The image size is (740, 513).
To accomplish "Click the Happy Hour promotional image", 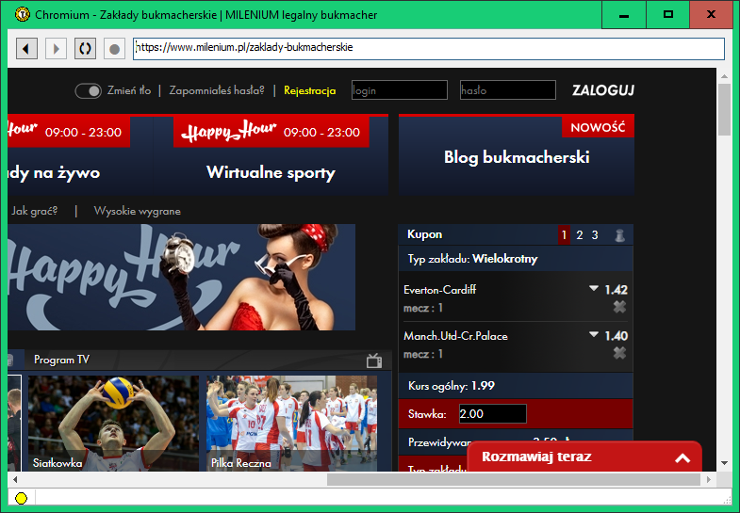I will (x=182, y=277).
